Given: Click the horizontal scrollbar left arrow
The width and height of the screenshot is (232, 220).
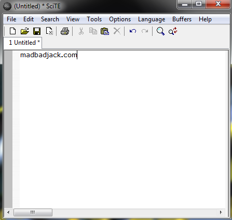Looking at the screenshot, I should click(x=8, y=212).
